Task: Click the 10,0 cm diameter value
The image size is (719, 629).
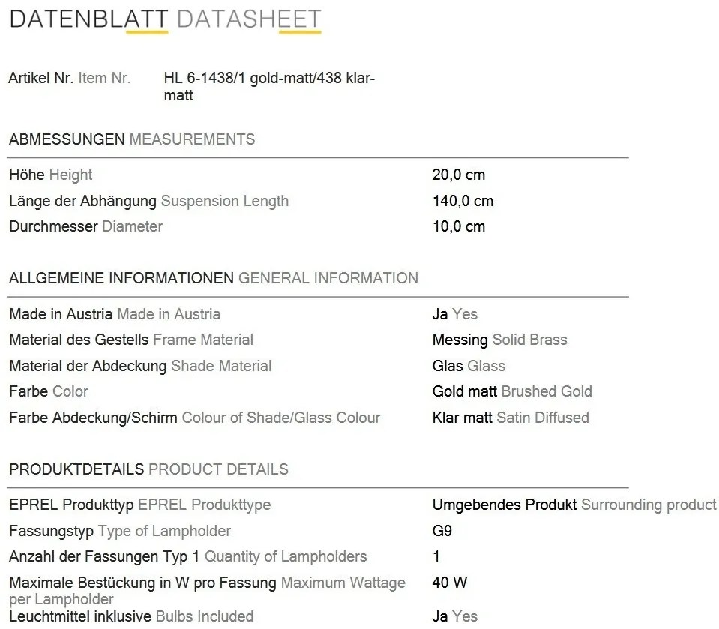Action: coord(459,226)
